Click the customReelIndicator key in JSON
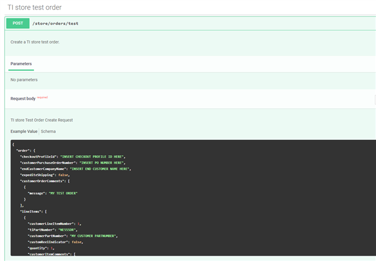The height and width of the screenshot is (261, 376). coord(46,242)
